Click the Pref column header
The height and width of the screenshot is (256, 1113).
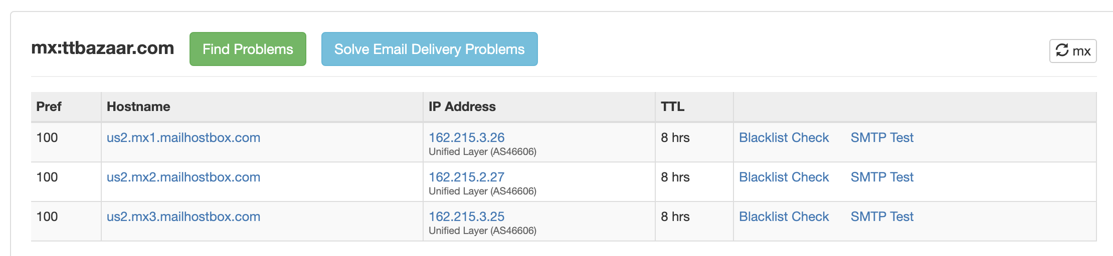pyautogui.click(x=49, y=106)
